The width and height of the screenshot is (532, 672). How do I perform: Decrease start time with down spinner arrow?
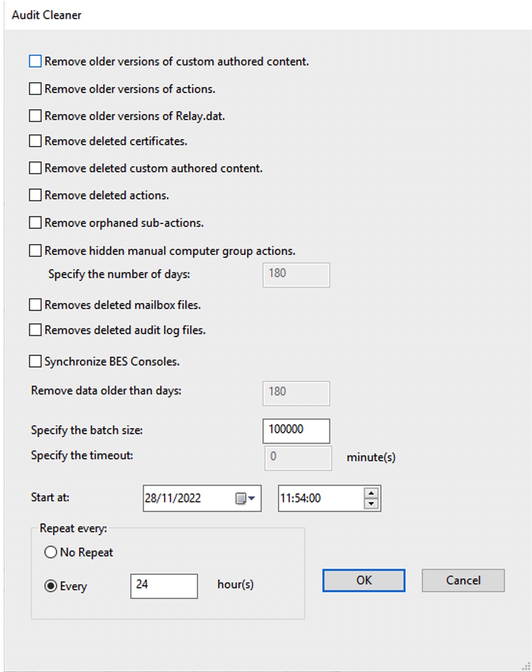click(x=371, y=504)
